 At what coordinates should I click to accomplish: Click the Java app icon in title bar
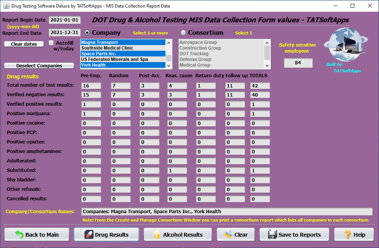6,6
